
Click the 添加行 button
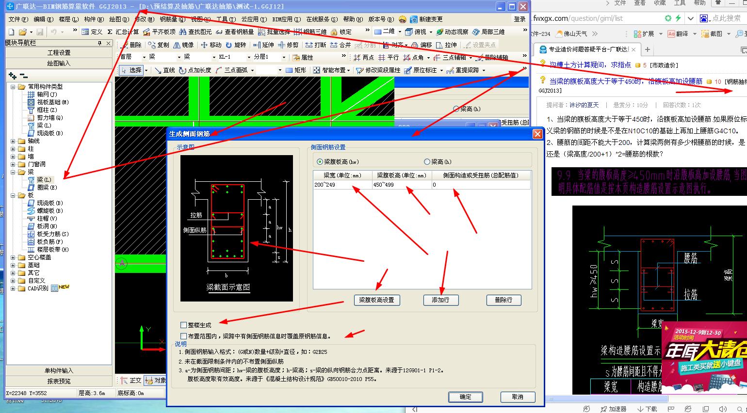[x=440, y=300]
